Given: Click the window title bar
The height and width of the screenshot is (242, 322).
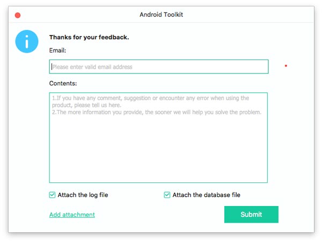Looking at the screenshot, I should tap(161, 14).
